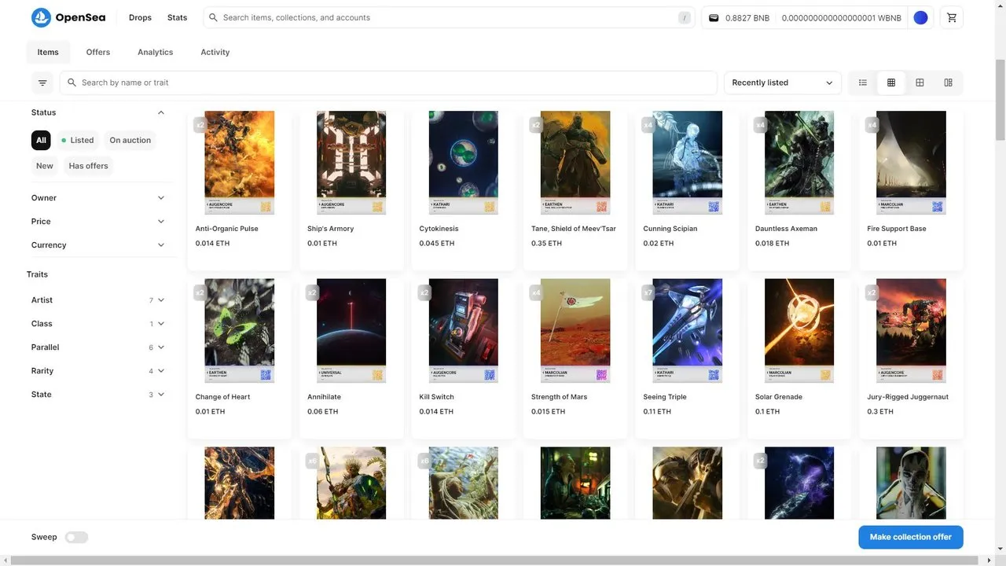Click the magnifier in top search bar
The width and height of the screenshot is (1006, 566).
point(213,17)
